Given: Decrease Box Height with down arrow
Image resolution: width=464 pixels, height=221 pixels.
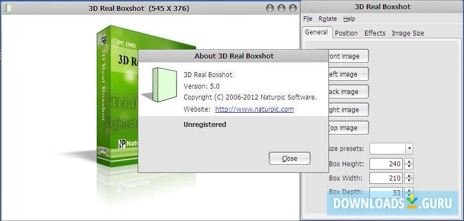Looking at the screenshot, I should click(409, 166).
